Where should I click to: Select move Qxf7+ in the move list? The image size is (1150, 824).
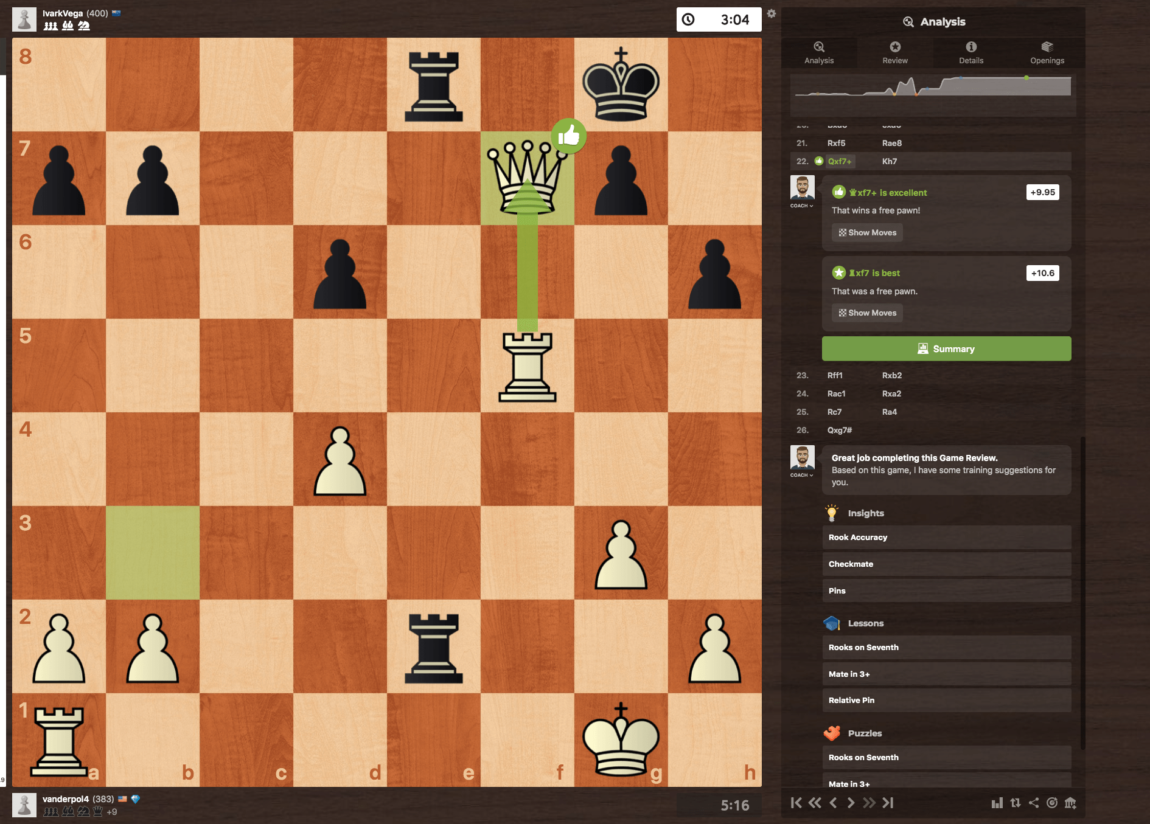coord(839,161)
